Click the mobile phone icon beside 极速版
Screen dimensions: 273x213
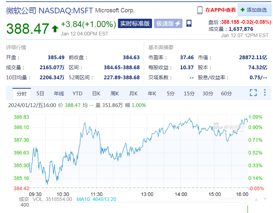pos(189,23)
